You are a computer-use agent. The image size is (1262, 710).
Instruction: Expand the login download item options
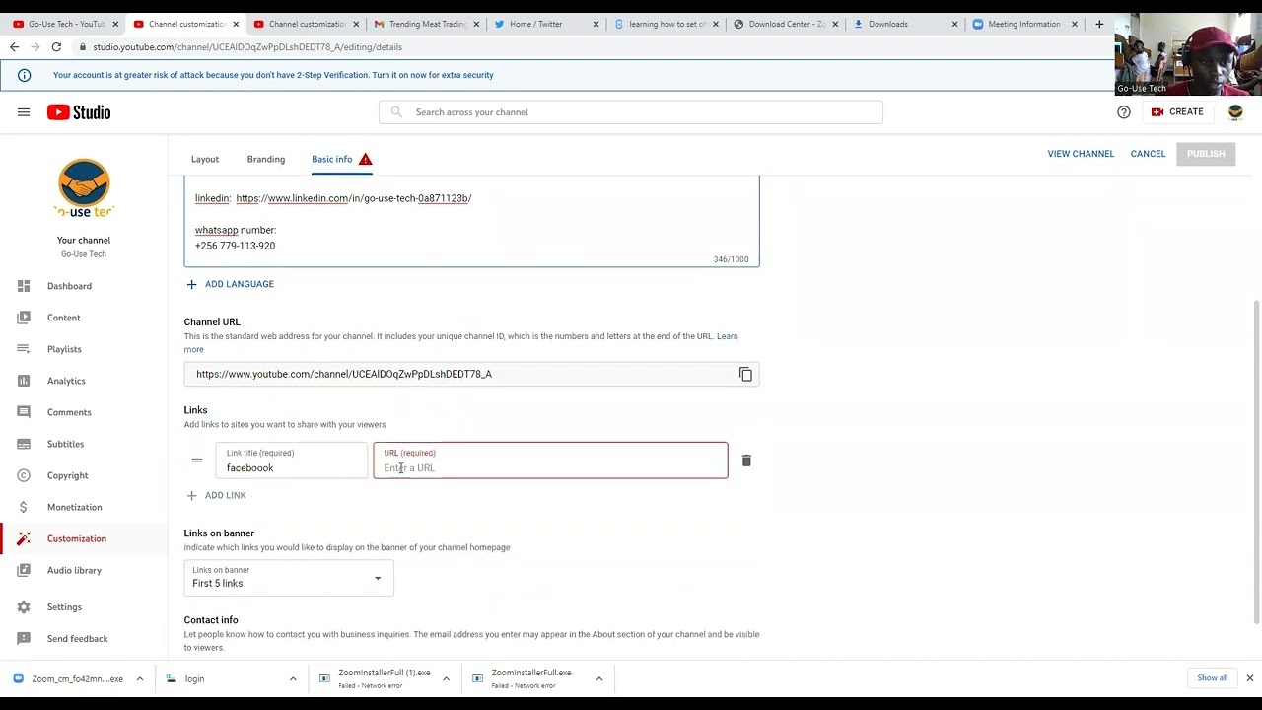(x=293, y=678)
